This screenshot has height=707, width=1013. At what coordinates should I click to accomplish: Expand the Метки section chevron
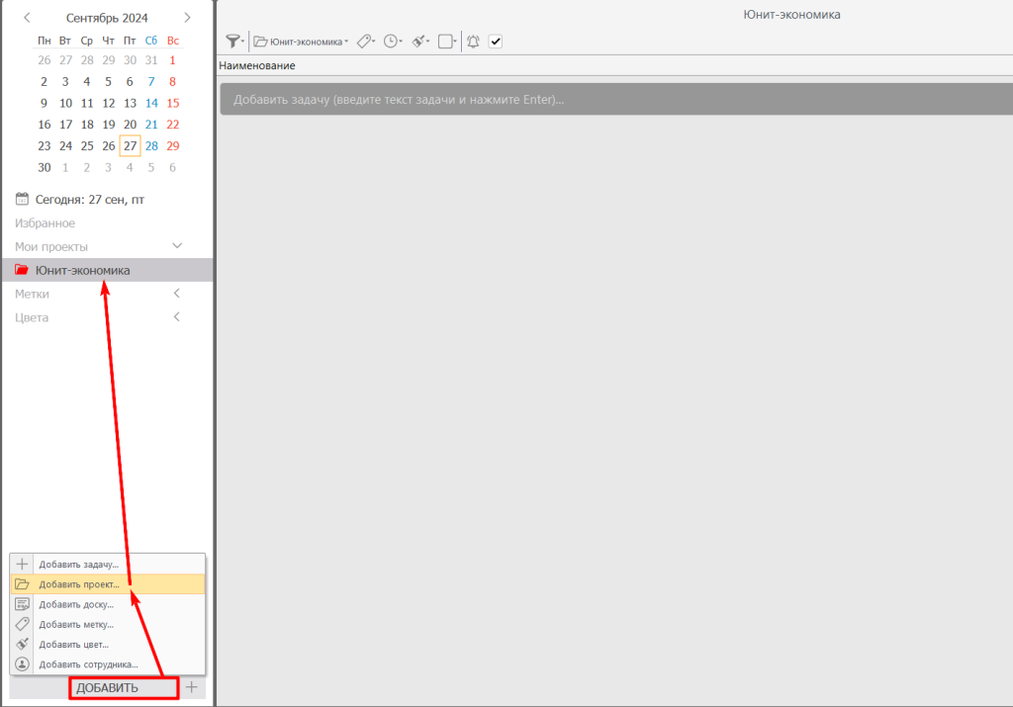click(177, 294)
